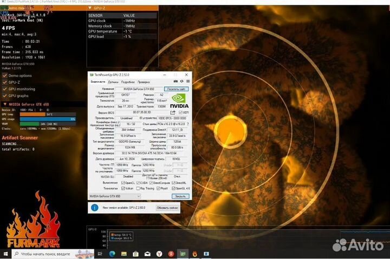Click the Закрыть button in GPU-Z
This screenshot has height=259, width=390.
180,196
